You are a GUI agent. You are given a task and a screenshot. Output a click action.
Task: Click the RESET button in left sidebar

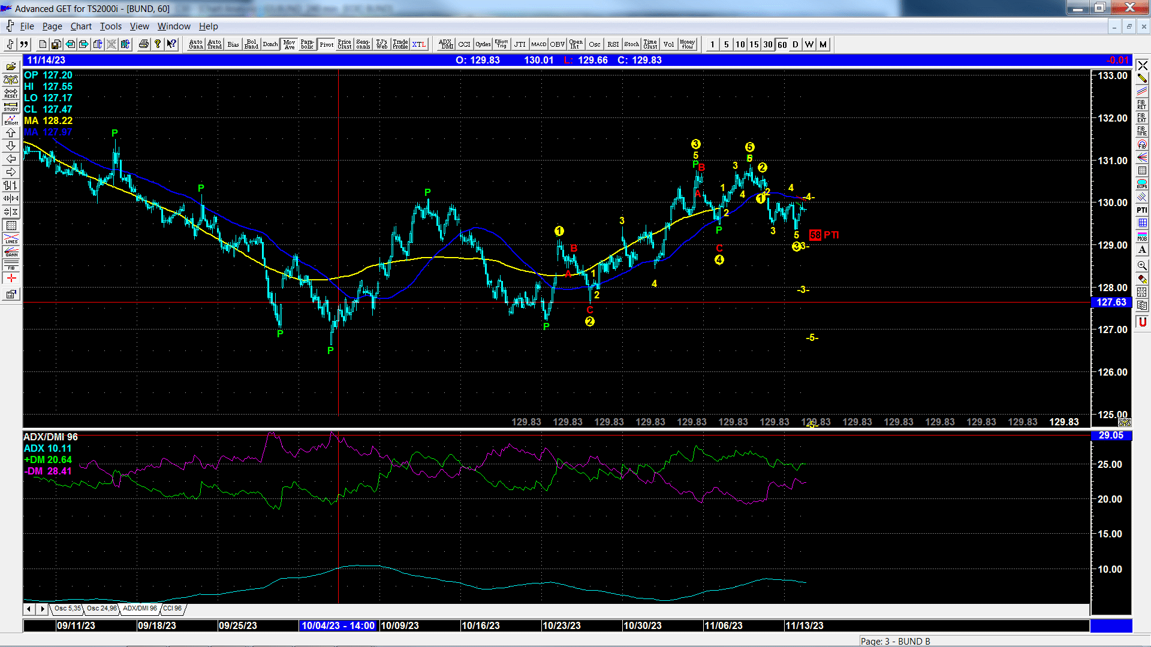pyautogui.click(x=11, y=93)
